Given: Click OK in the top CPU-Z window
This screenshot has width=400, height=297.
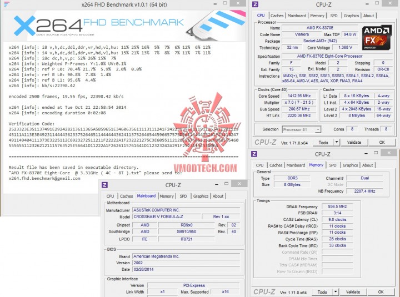Looking at the screenshot, I should tap(382, 142).
